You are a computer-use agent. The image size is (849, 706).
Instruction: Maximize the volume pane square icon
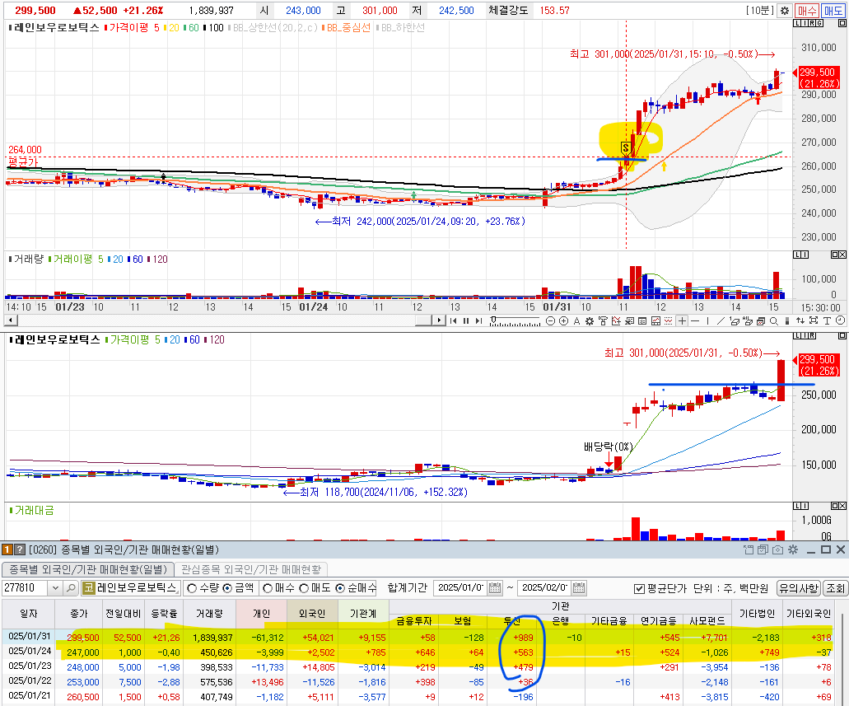pos(835,255)
